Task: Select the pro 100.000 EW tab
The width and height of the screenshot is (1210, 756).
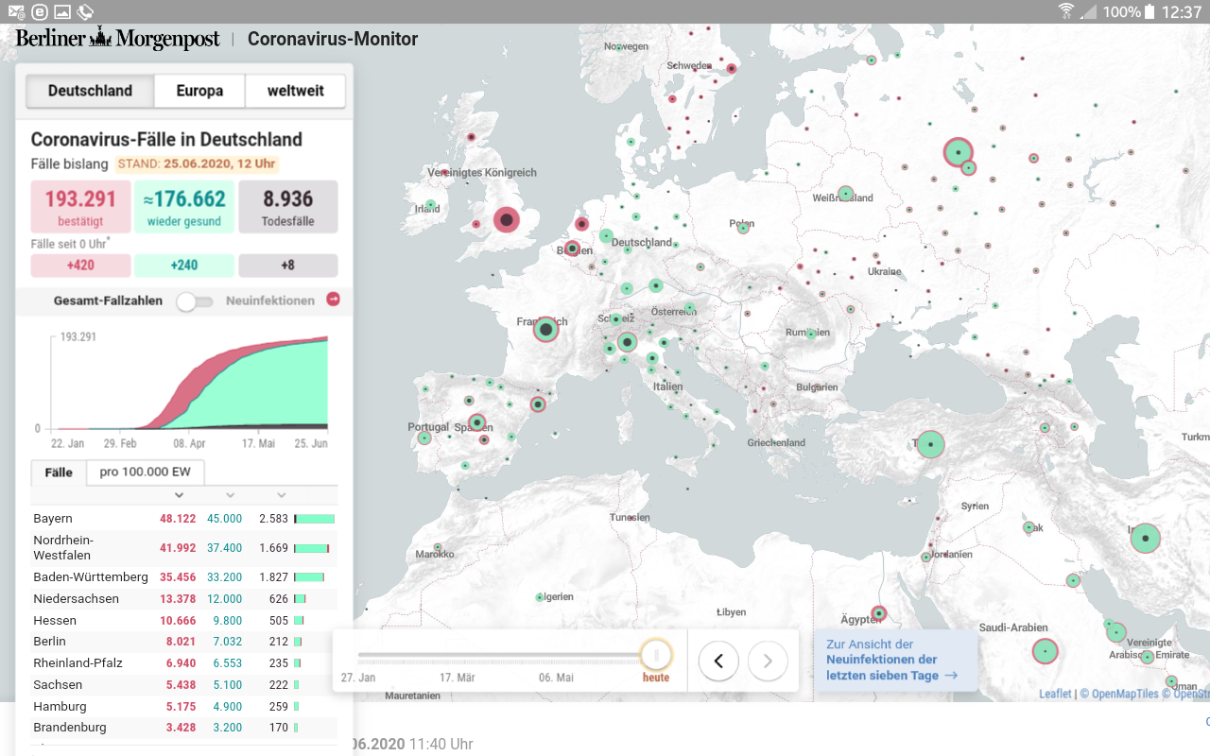Action: [145, 472]
